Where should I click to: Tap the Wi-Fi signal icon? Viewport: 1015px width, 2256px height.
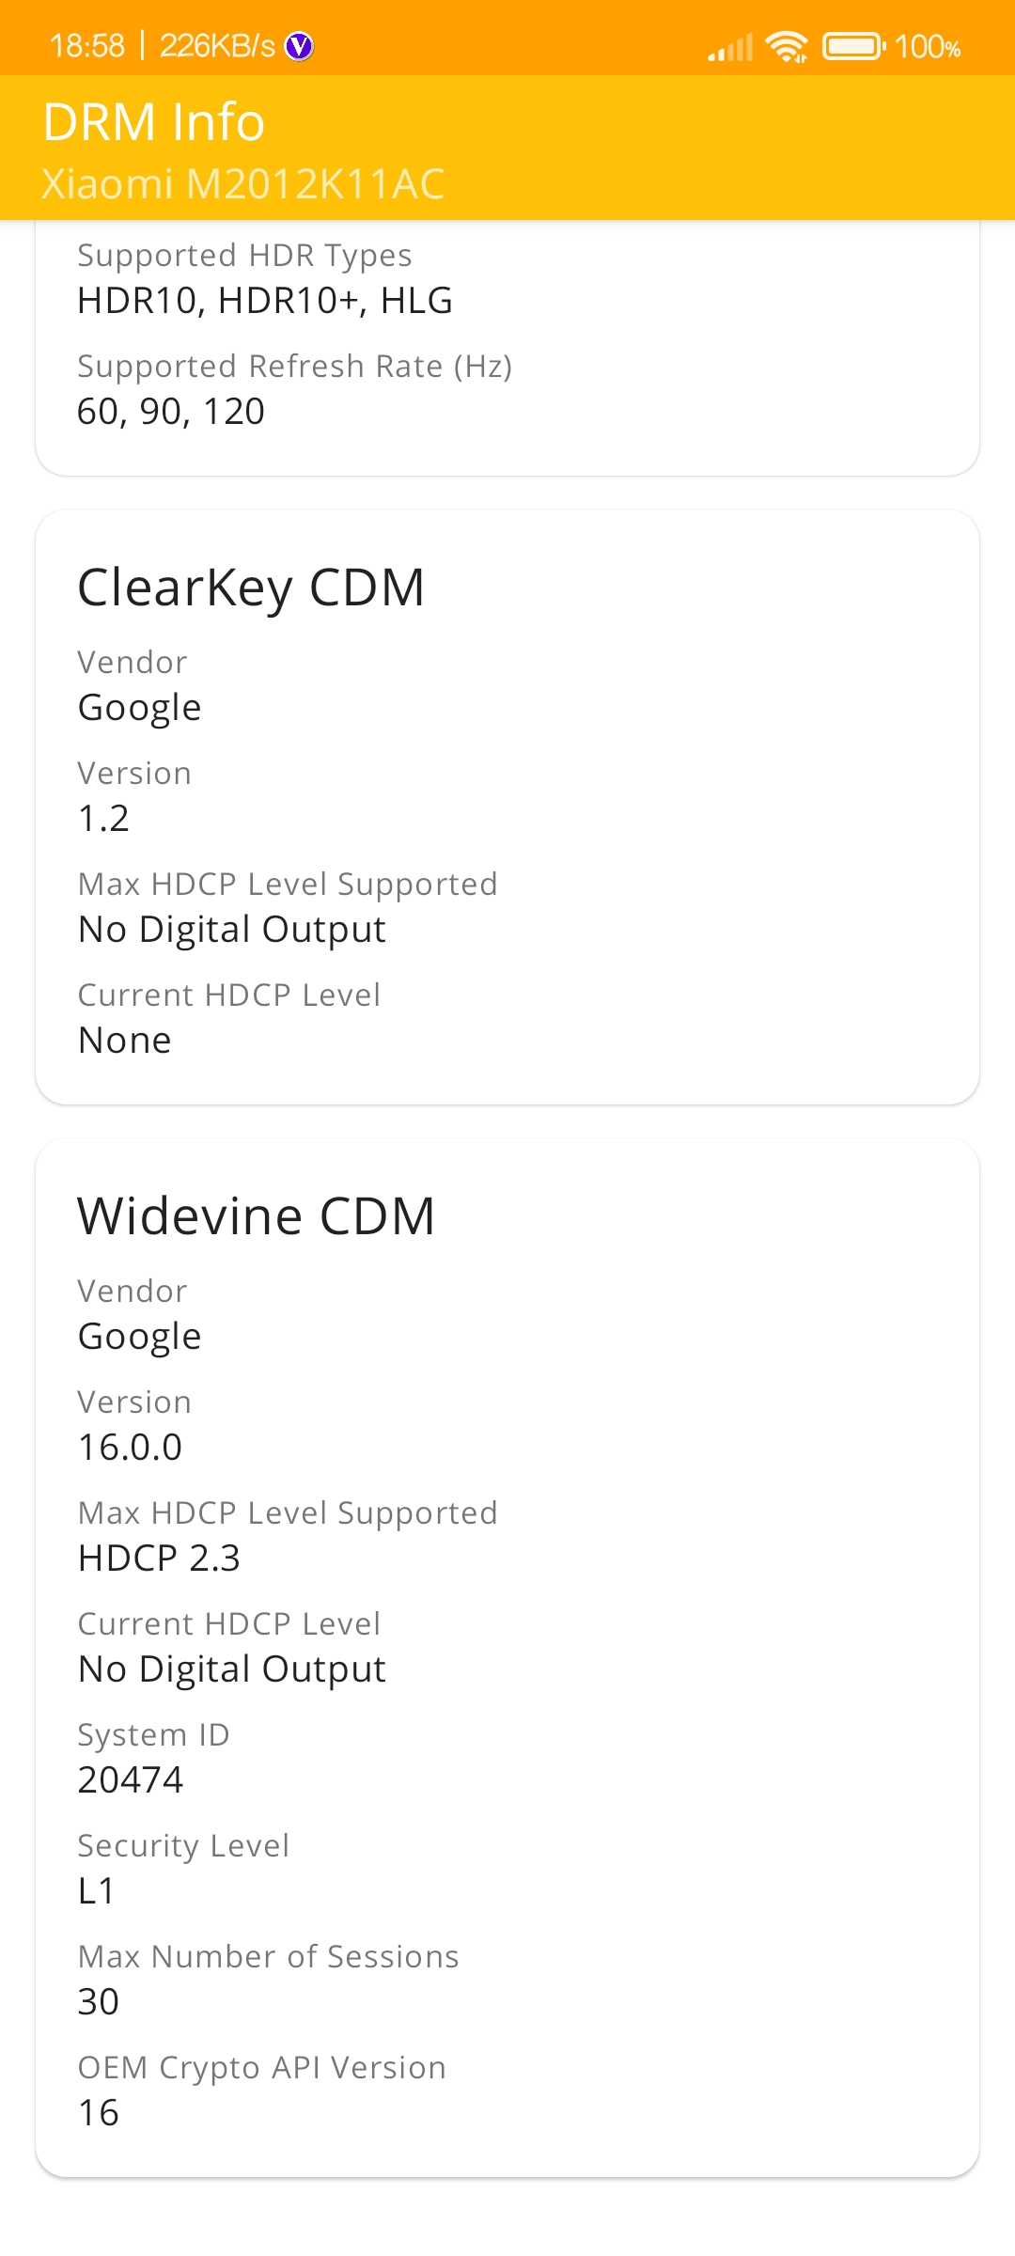[787, 46]
